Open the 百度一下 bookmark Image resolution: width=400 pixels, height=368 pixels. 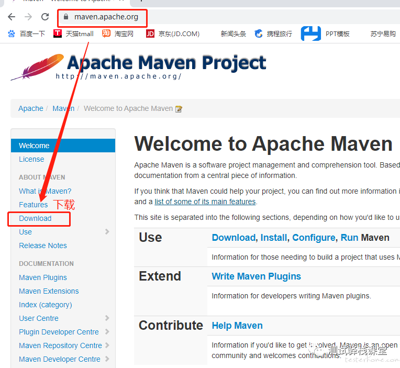coord(32,34)
